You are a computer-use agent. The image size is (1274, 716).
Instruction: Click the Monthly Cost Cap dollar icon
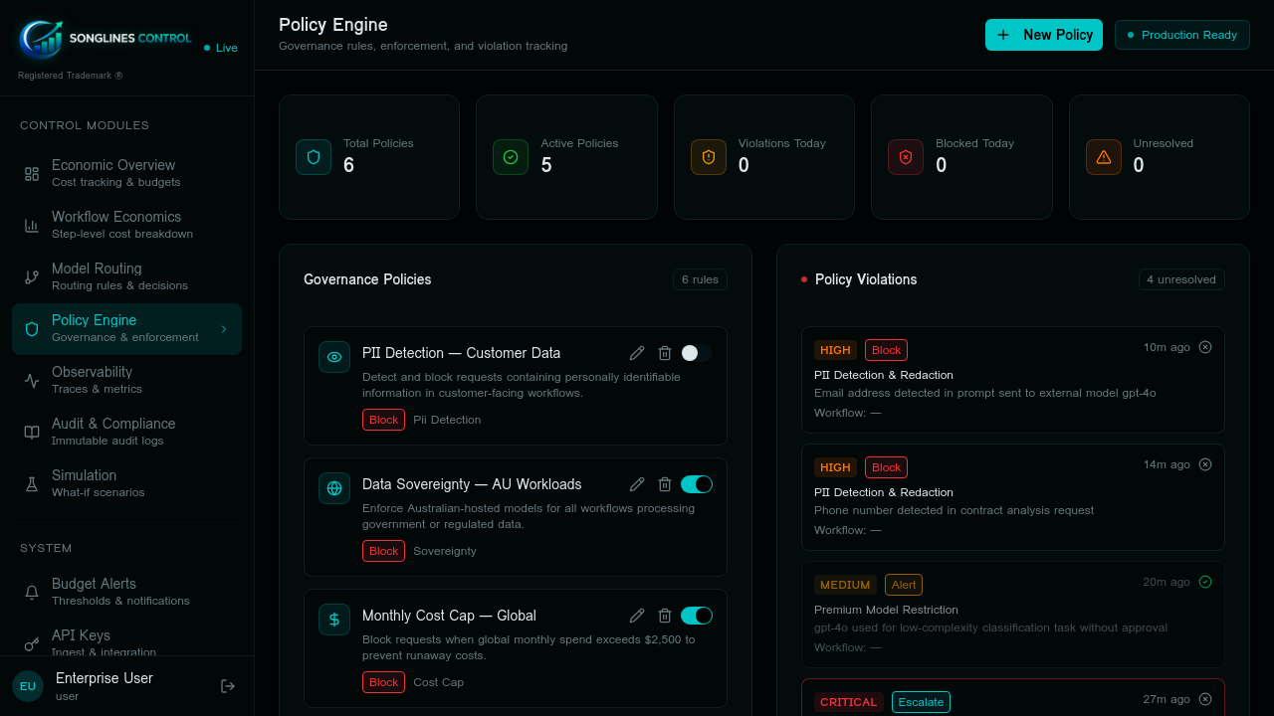click(334, 620)
